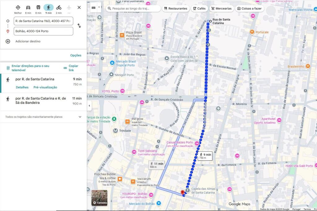Screen dimensions: 317x211
Task: Click Copiar link
Action: (x=71, y=68)
